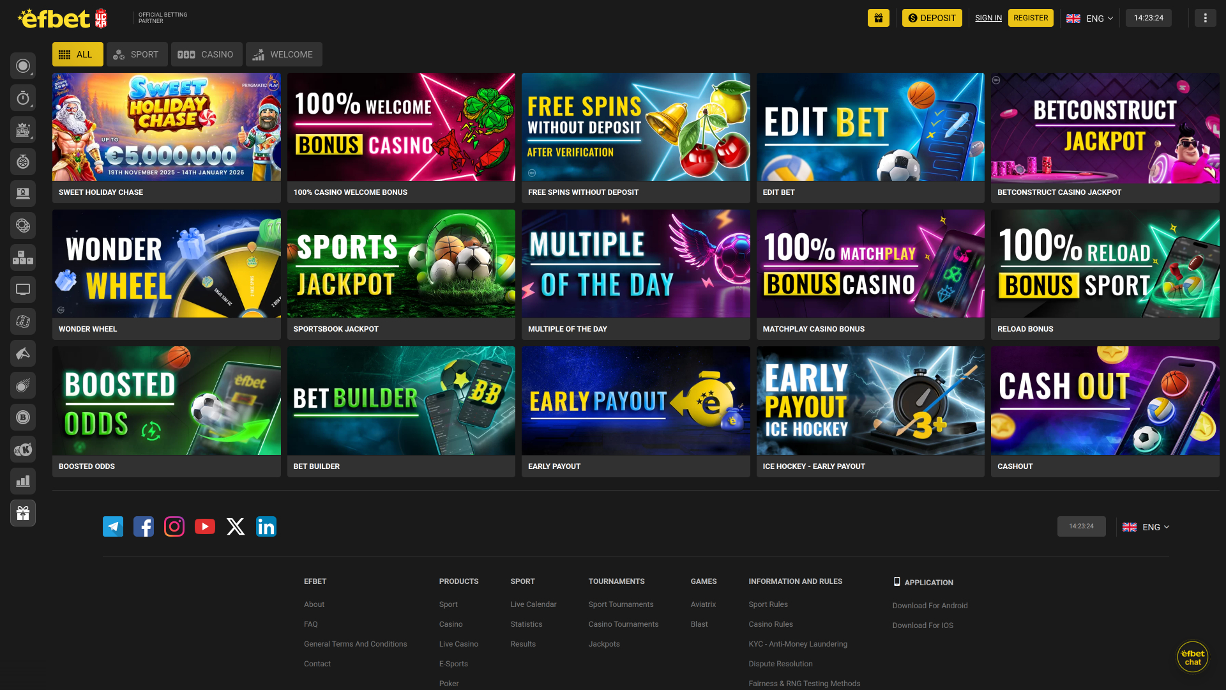This screenshot has width=1226, height=690.
Task: Click the yellow DEPOSIT button
Action: point(932,18)
